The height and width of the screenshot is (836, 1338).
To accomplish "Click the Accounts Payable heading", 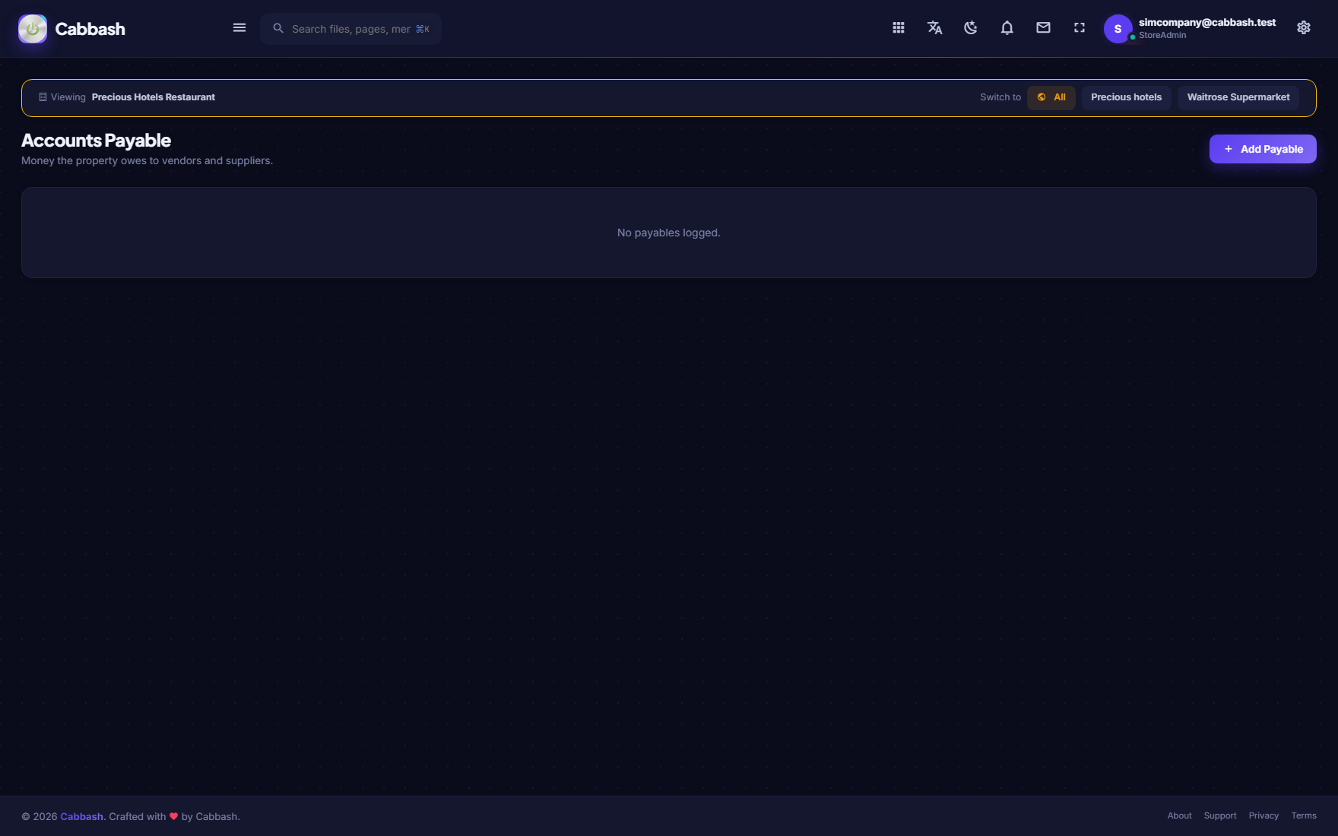I will coord(97,141).
